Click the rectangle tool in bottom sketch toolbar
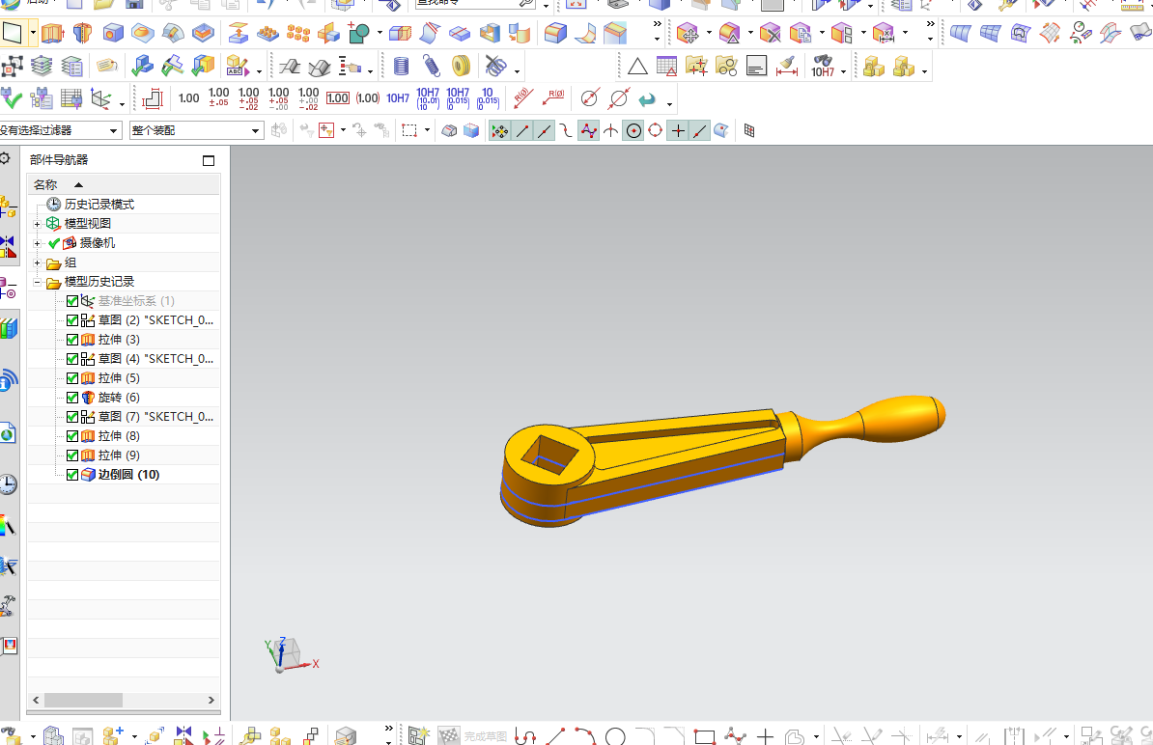The image size is (1153, 745). click(x=704, y=736)
